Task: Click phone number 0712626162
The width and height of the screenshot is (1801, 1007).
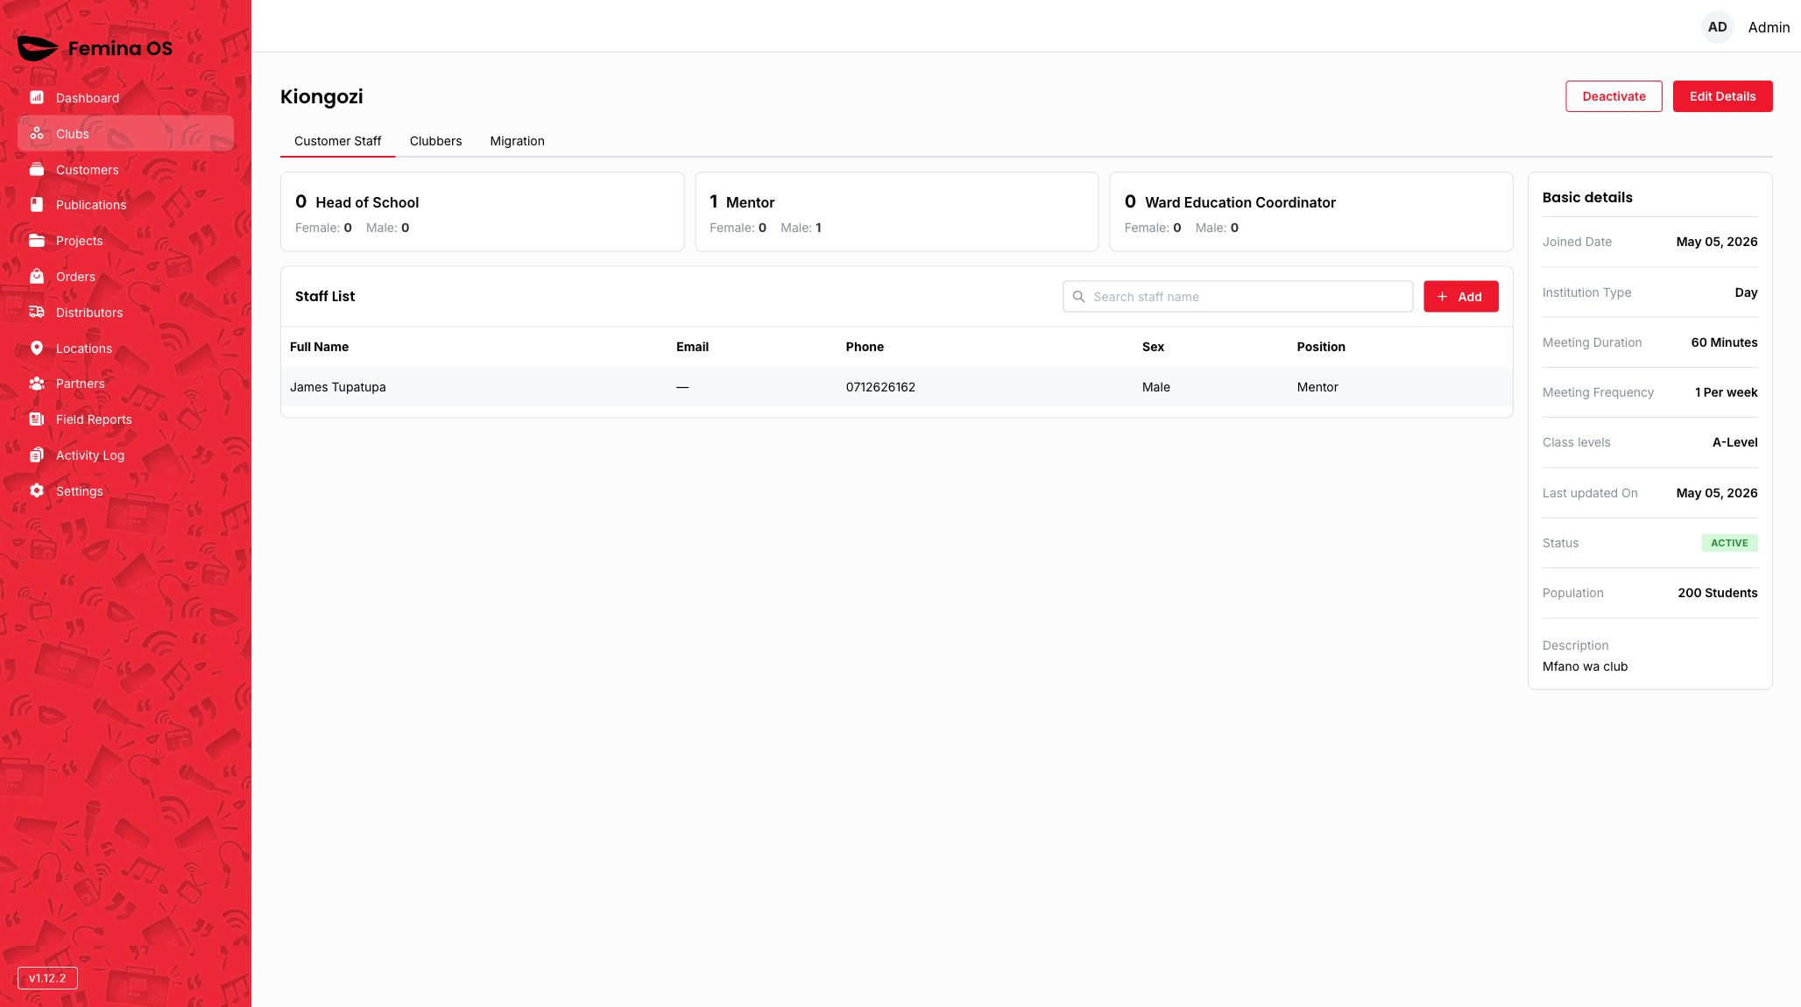Action: click(x=880, y=387)
